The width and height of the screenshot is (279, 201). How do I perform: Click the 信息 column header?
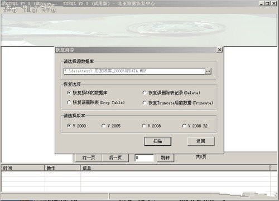pyautogui.click(x=175, y=168)
